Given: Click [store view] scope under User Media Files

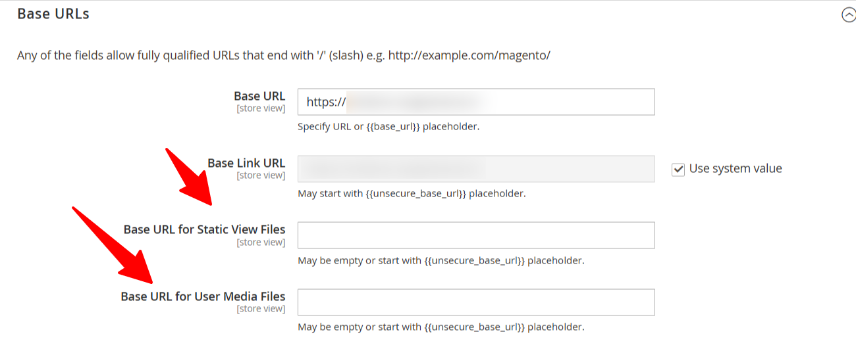Looking at the screenshot, I should [x=261, y=309].
